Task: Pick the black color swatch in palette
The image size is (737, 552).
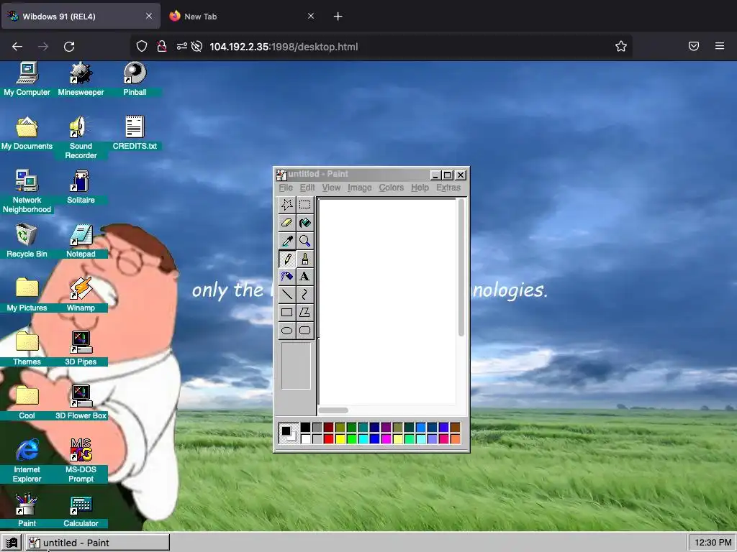Action: (305, 427)
